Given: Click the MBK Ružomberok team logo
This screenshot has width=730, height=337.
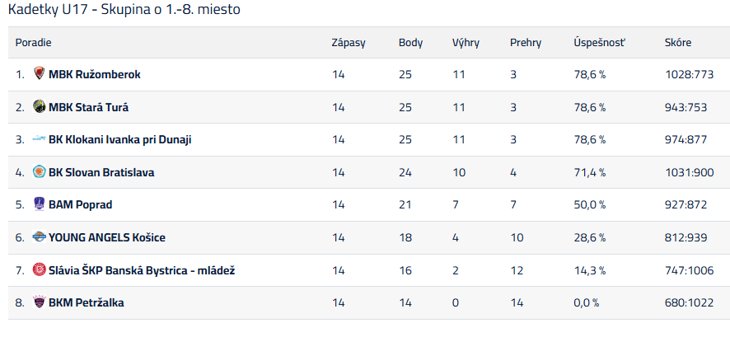Looking at the screenshot, I should pos(39,74).
